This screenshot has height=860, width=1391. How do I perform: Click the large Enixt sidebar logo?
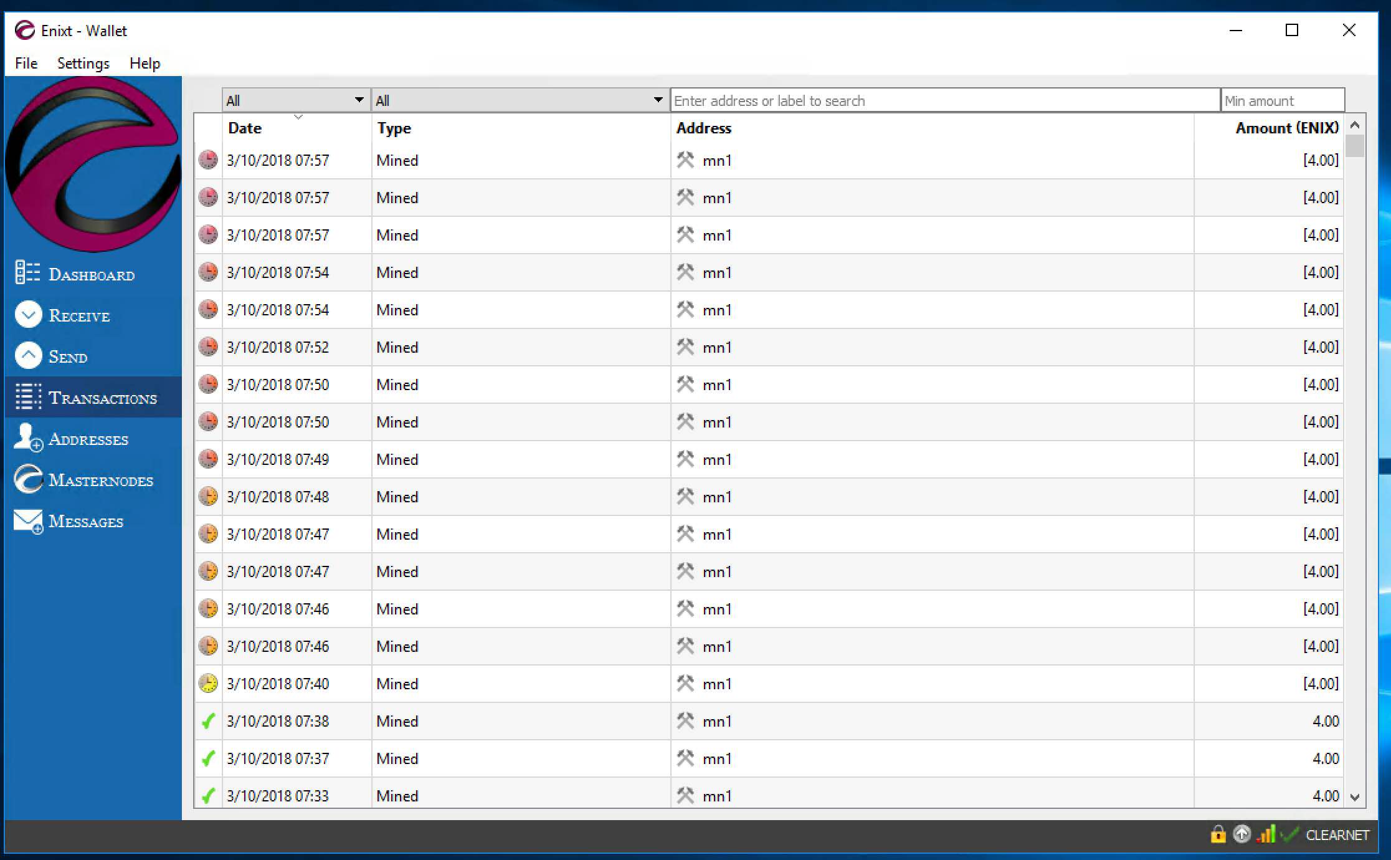coord(93,164)
